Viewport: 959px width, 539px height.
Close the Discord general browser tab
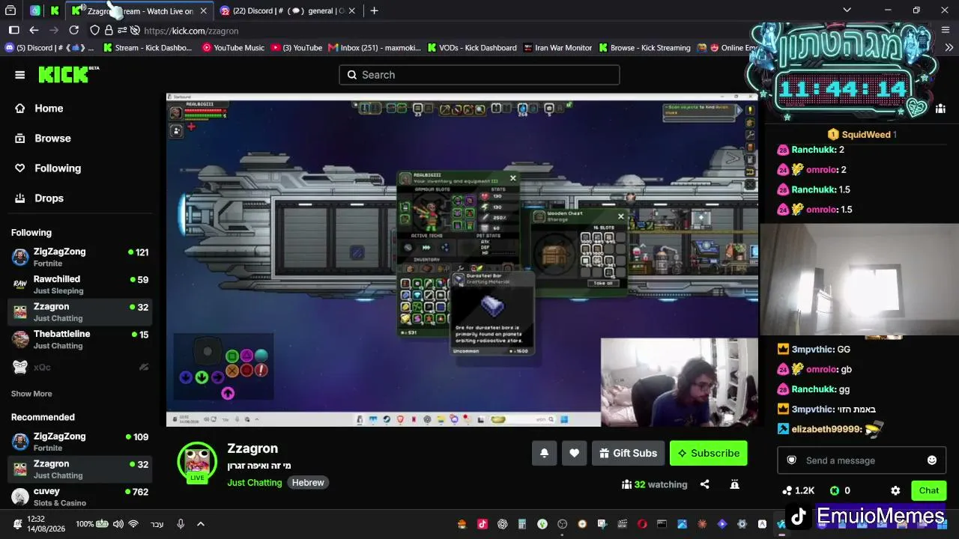(x=351, y=11)
